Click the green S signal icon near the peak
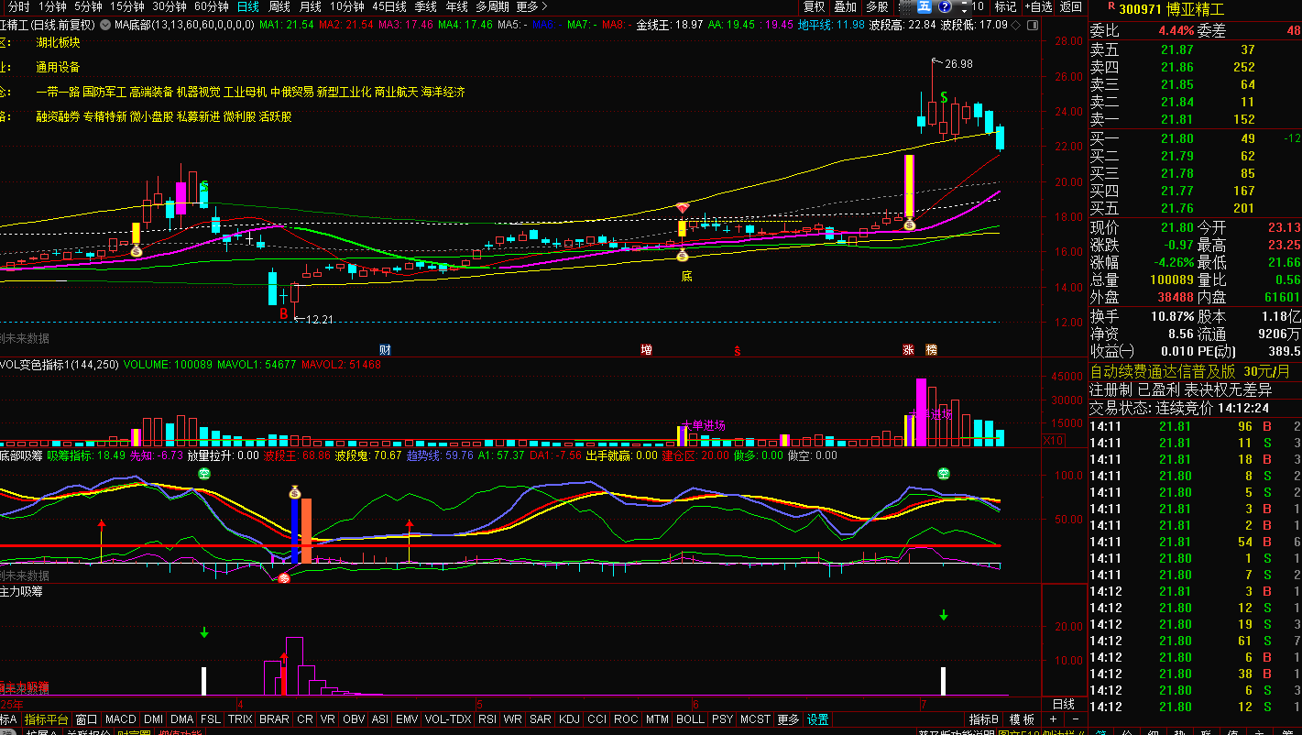Viewport: 1302px width, 735px height. [943, 96]
